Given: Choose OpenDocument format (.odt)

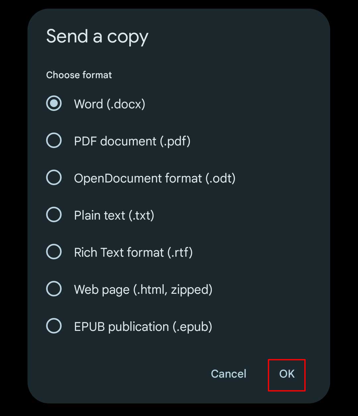Looking at the screenshot, I should click(x=53, y=178).
